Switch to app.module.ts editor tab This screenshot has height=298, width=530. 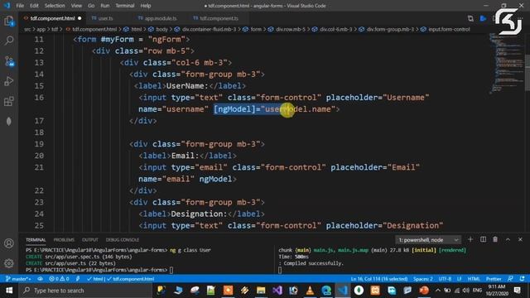pos(160,18)
